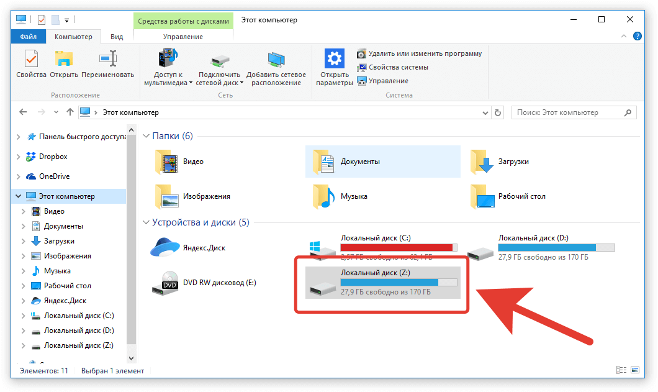Click Локальный диск (D:) capacity bar
The image size is (658, 392).
(556, 247)
